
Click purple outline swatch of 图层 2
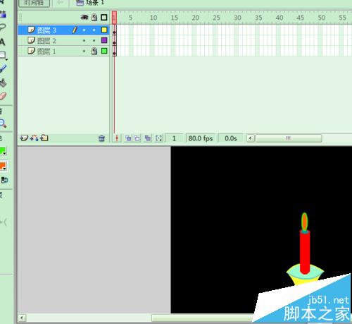[104, 40]
